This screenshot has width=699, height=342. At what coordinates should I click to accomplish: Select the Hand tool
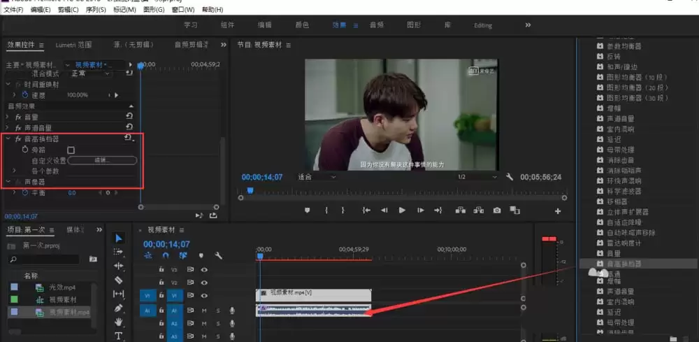click(119, 322)
